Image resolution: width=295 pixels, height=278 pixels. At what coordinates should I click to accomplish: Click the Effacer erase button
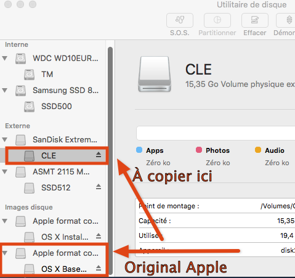click(x=255, y=20)
